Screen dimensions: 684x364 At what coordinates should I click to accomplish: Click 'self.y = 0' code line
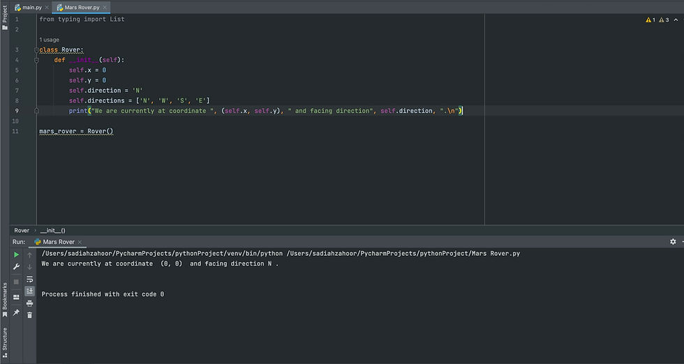click(87, 80)
